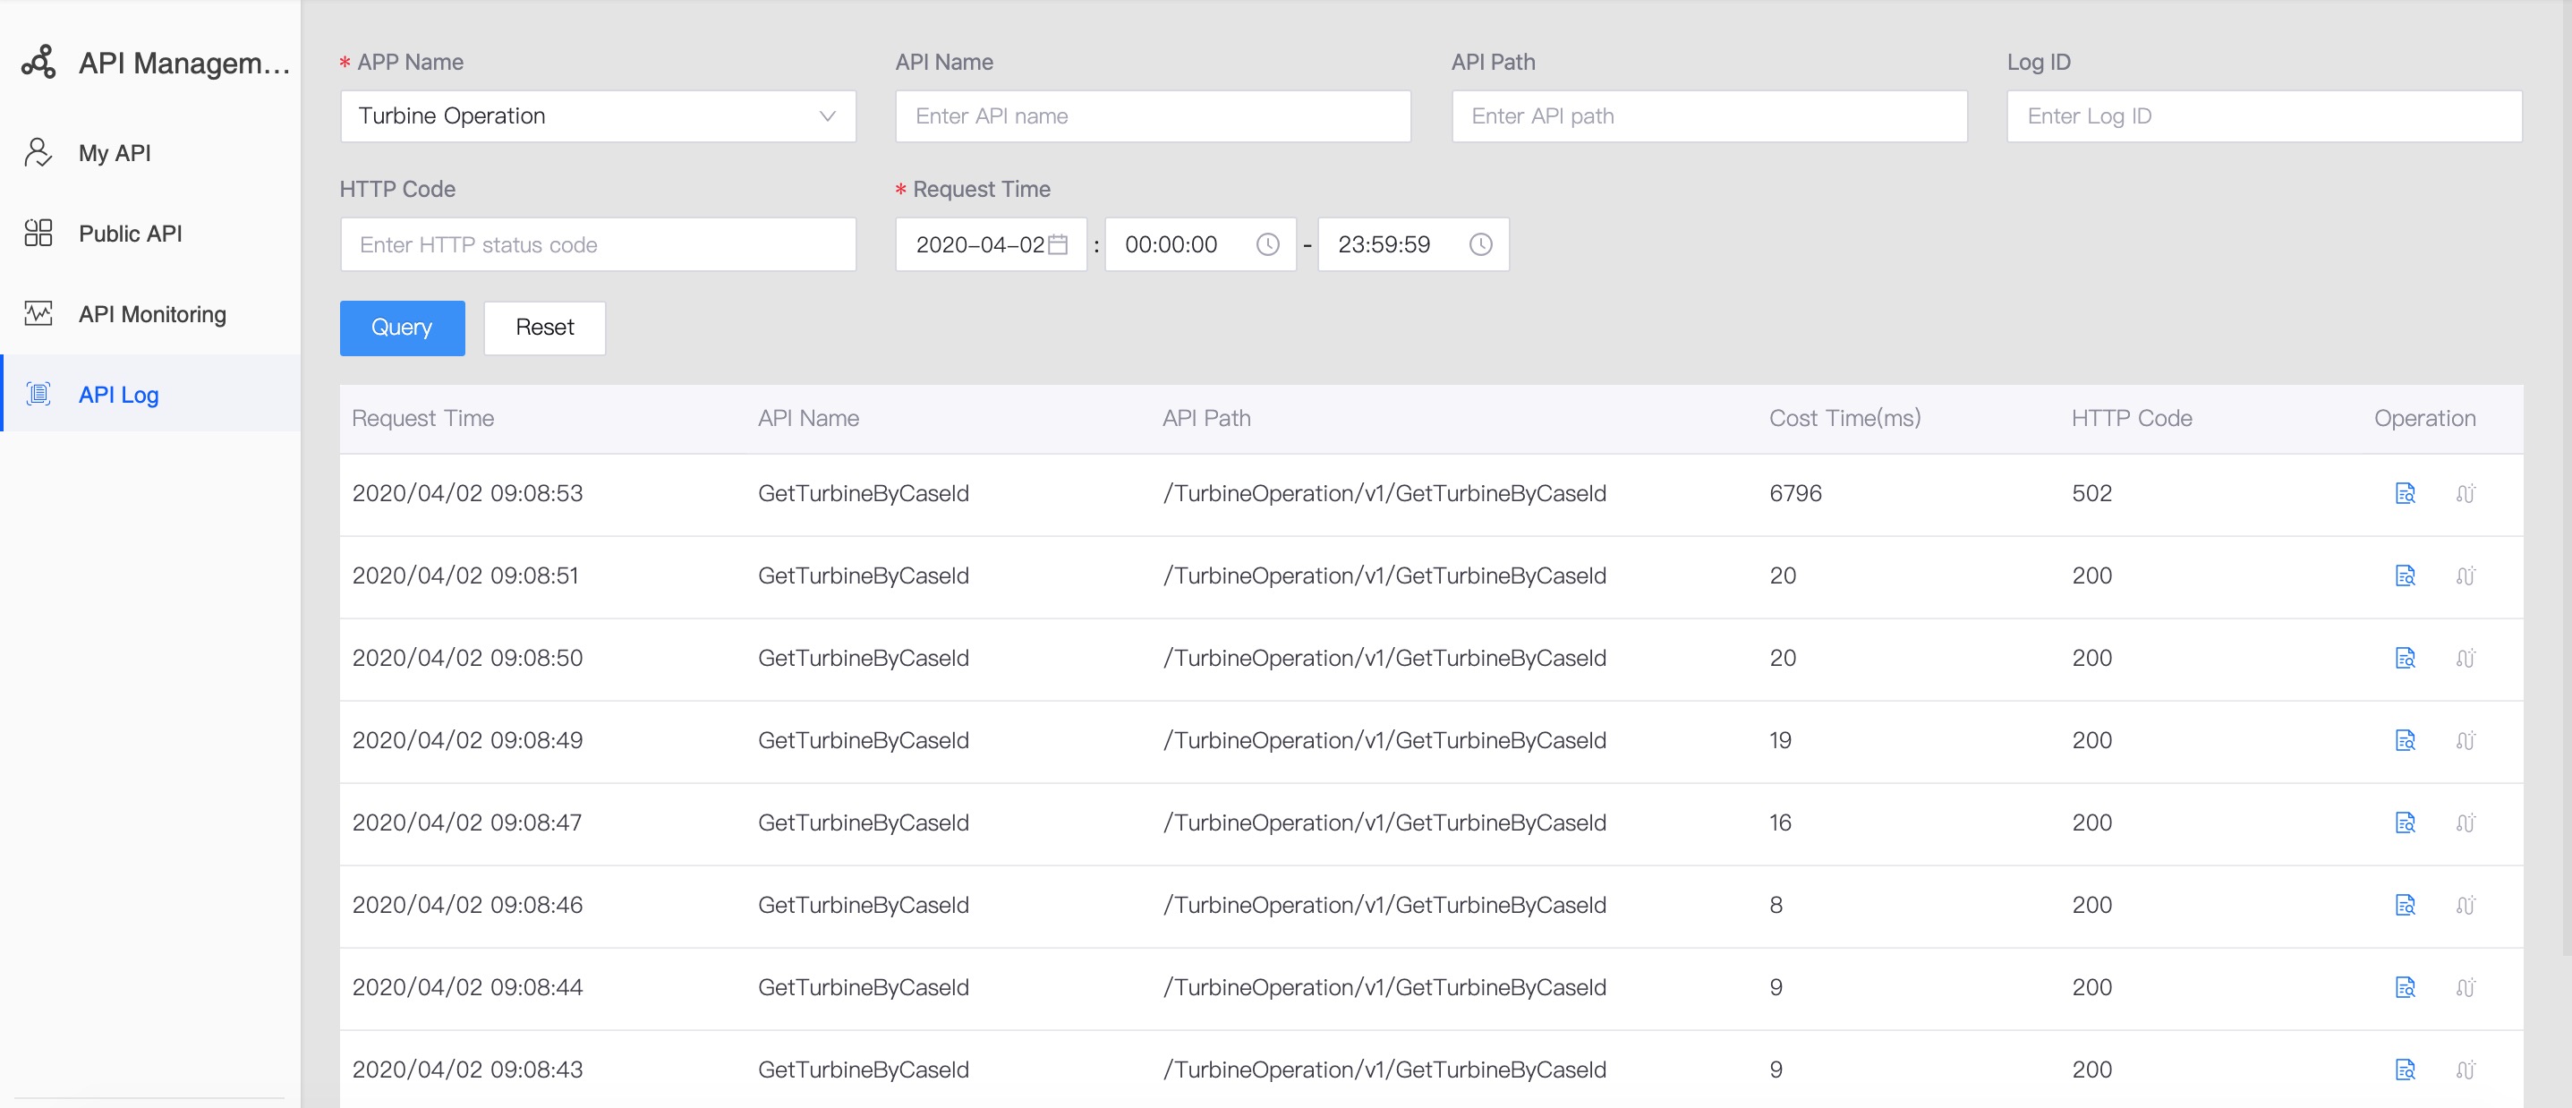The width and height of the screenshot is (2572, 1108).
Task: Open the API Monitoring sidebar item
Action: click(149, 314)
